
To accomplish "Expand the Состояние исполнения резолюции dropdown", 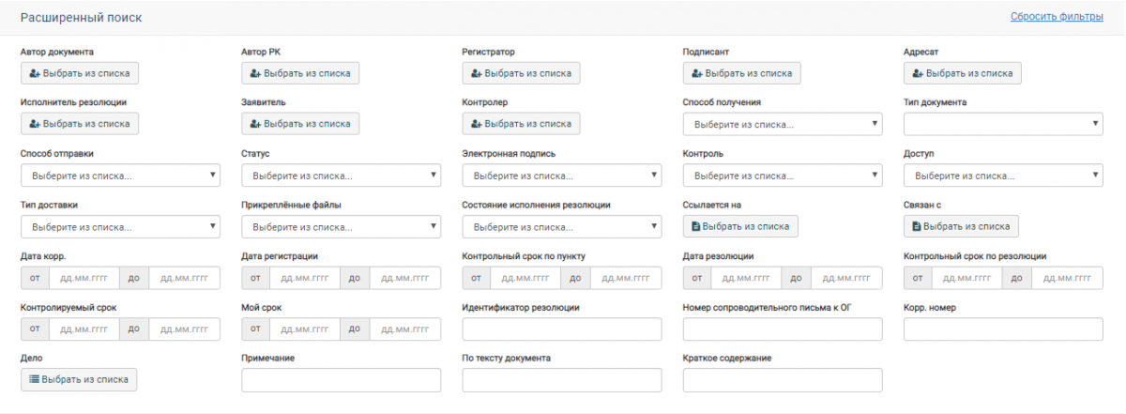I will click(561, 226).
